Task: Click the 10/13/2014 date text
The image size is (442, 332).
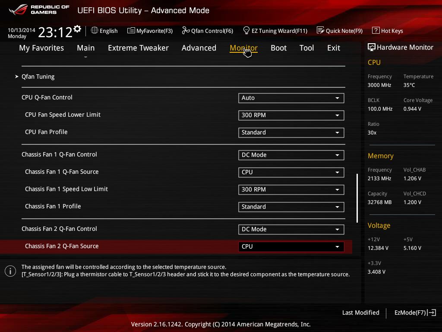Action: [22, 30]
